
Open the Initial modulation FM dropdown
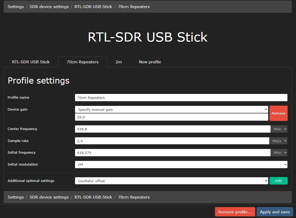[181, 165]
